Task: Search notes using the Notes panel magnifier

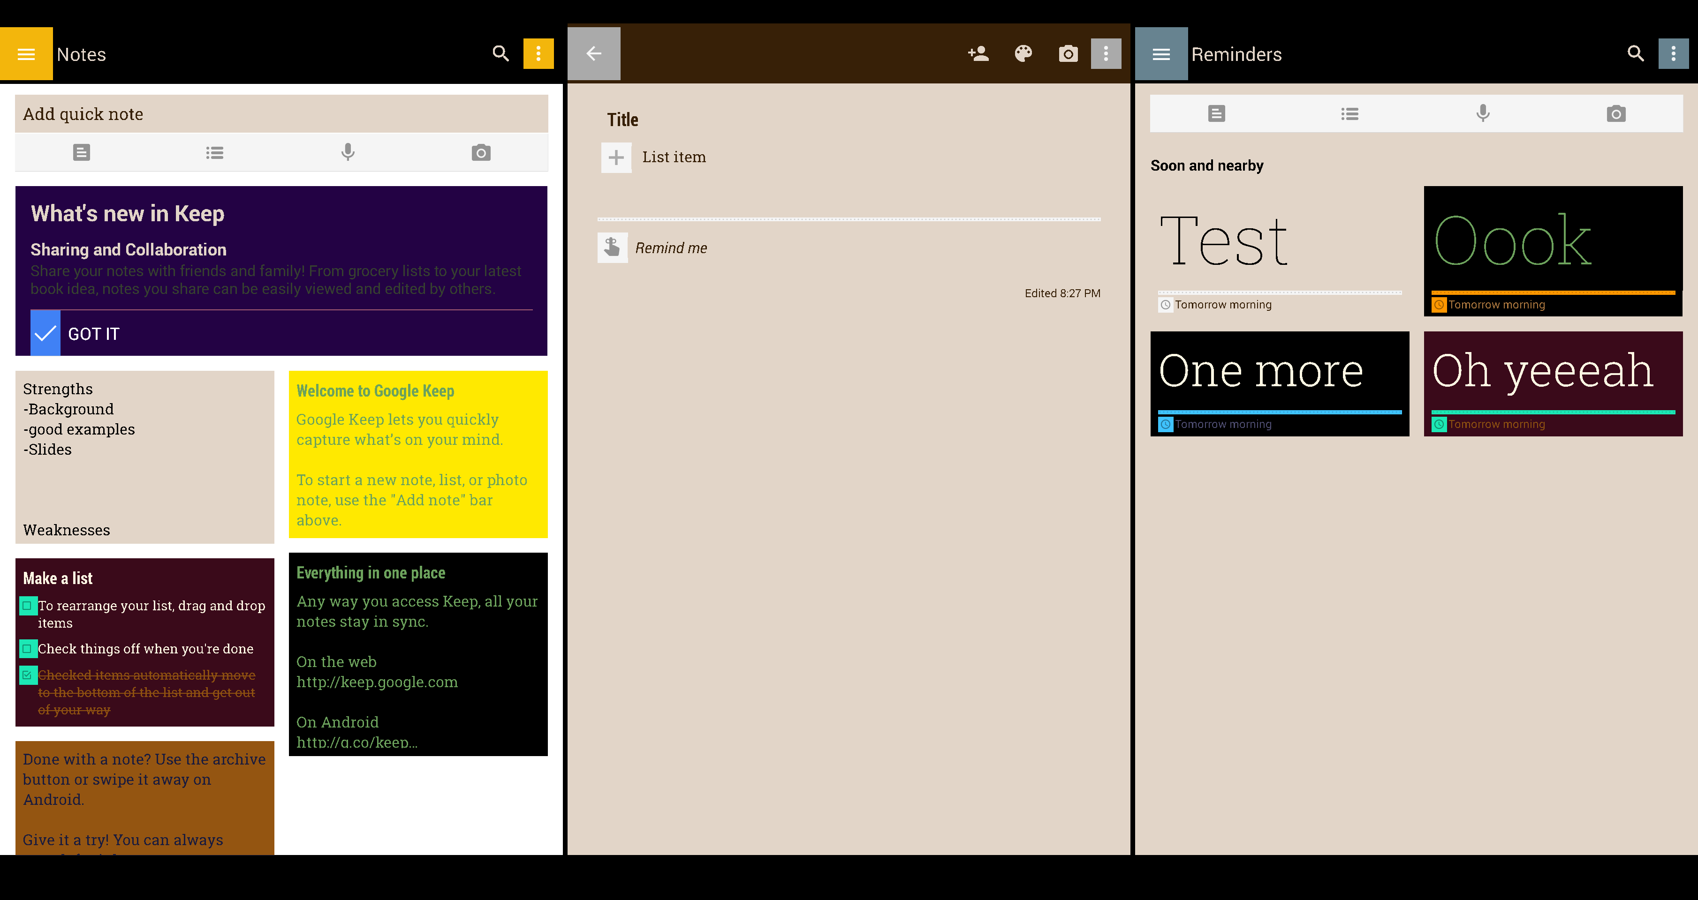Action: 501,54
